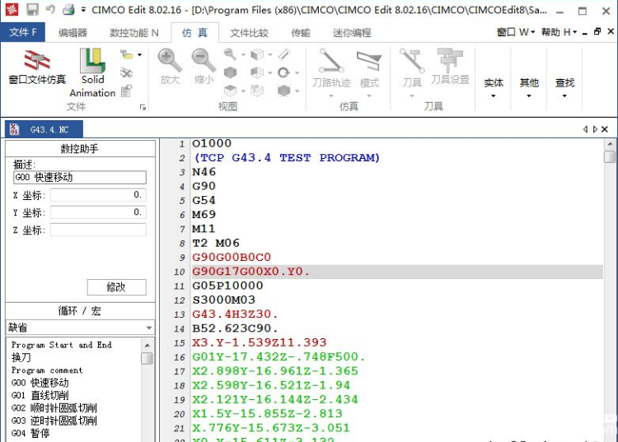Click the 修改 button
This screenshot has width=618, height=442.
pyautogui.click(x=116, y=287)
